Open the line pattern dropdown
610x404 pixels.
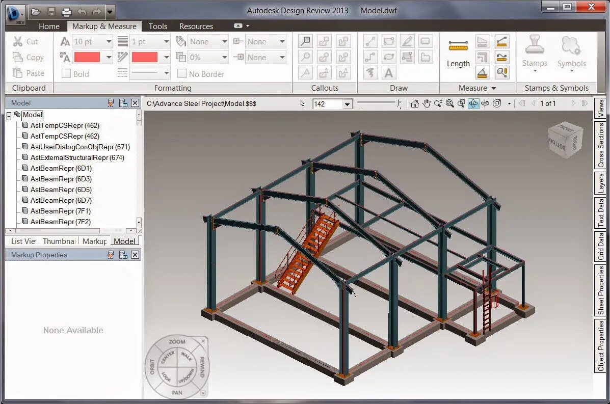coord(166,73)
